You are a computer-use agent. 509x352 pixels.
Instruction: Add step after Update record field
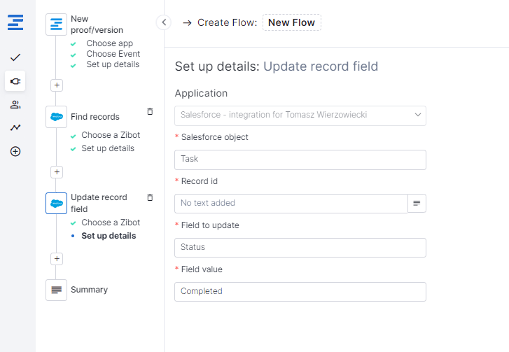point(57,259)
